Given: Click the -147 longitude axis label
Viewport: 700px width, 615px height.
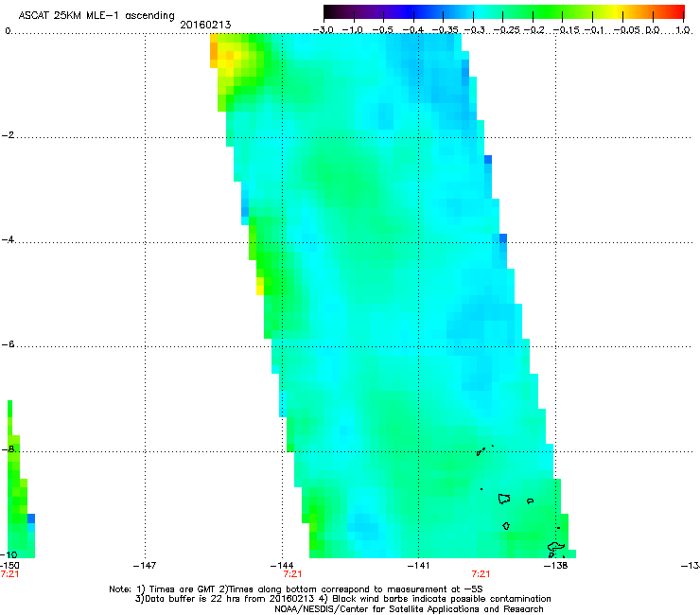Looking at the screenshot, I should click(x=145, y=566).
